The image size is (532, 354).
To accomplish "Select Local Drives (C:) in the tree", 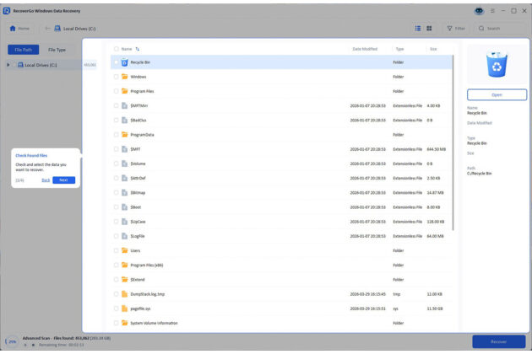I will pyautogui.click(x=41, y=65).
